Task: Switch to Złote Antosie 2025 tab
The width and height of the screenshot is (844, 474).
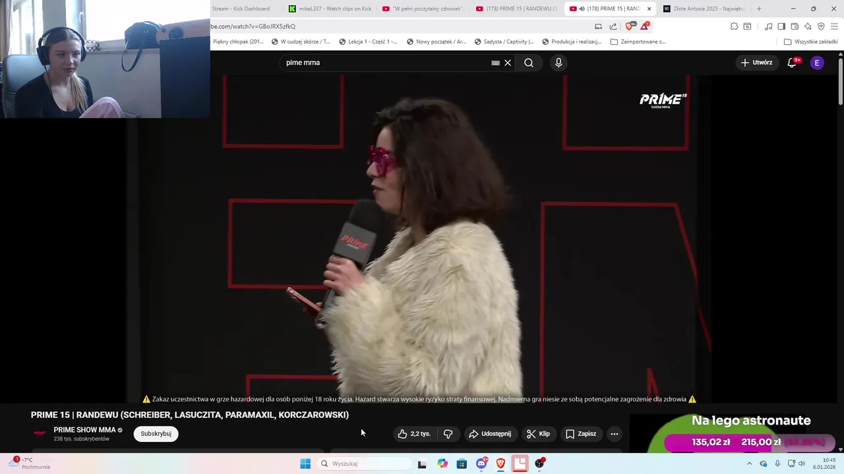Action: tap(704, 9)
